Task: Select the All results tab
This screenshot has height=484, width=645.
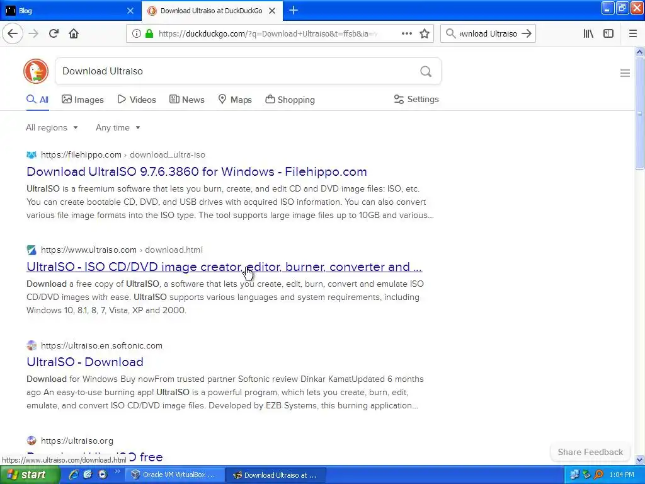Action: coord(37,100)
